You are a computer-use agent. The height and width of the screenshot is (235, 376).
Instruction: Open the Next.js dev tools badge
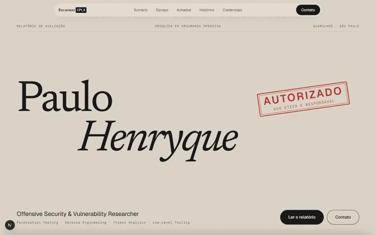[10, 225]
